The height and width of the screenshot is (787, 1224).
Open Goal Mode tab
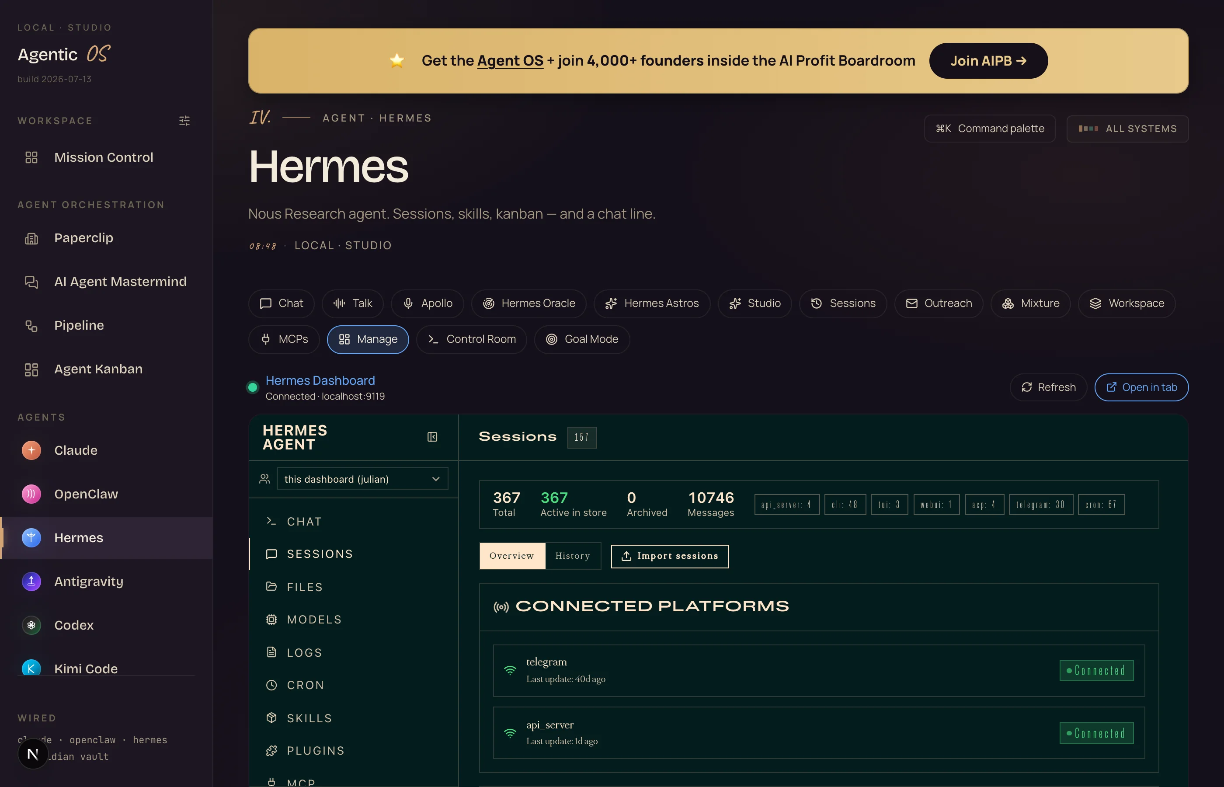point(582,339)
